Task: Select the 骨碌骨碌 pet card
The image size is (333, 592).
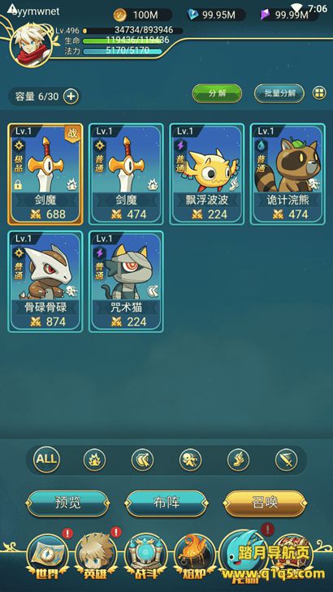Action: click(x=45, y=282)
